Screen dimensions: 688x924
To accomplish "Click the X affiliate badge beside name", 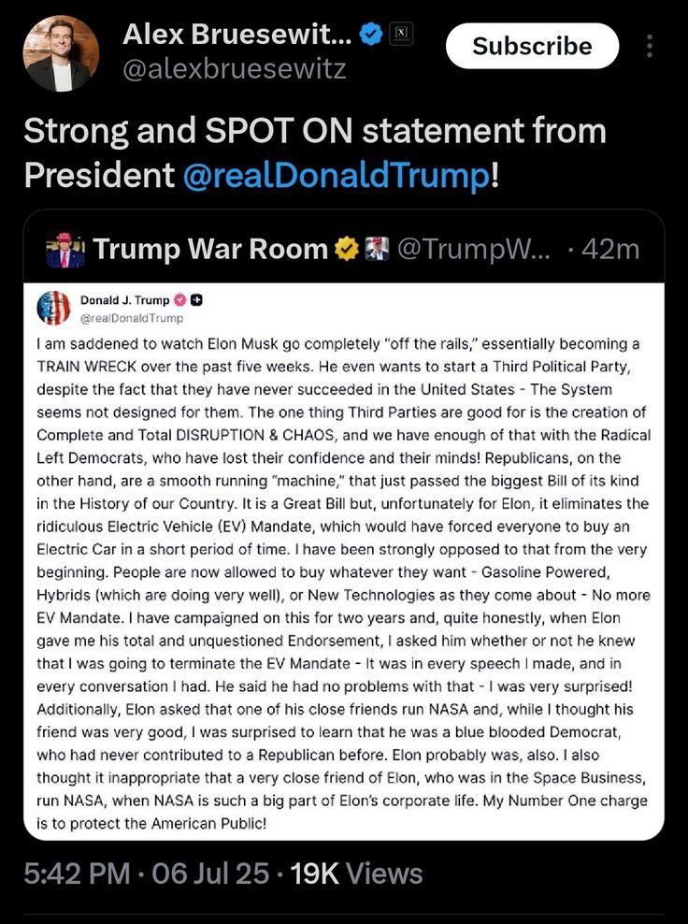I will point(401,35).
